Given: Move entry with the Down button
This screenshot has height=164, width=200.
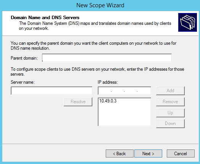Looking at the screenshot, I should [x=170, y=123].
